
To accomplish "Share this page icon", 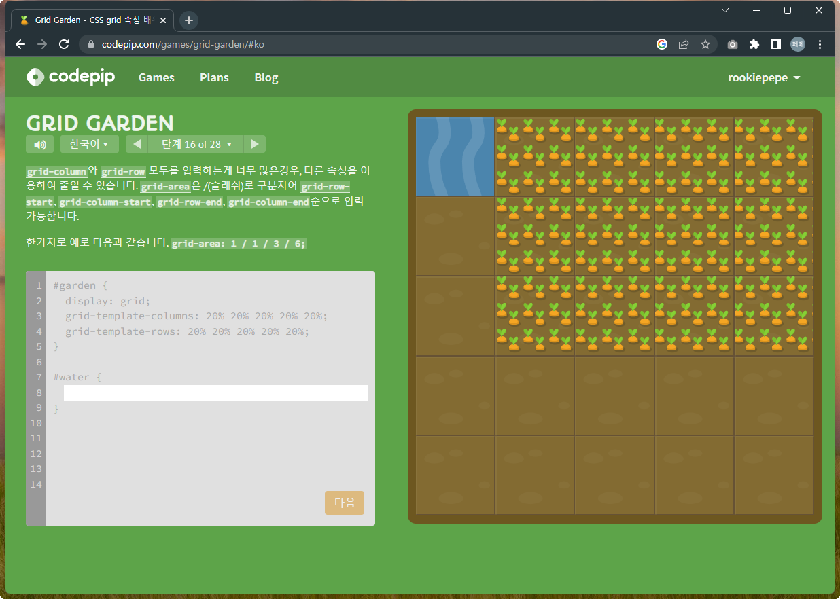I will pyautogui.click(x=684, y=44).
